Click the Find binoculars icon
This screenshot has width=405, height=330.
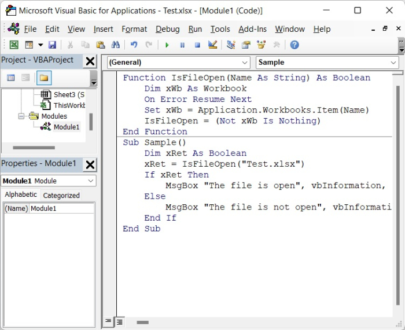point(115,45)
